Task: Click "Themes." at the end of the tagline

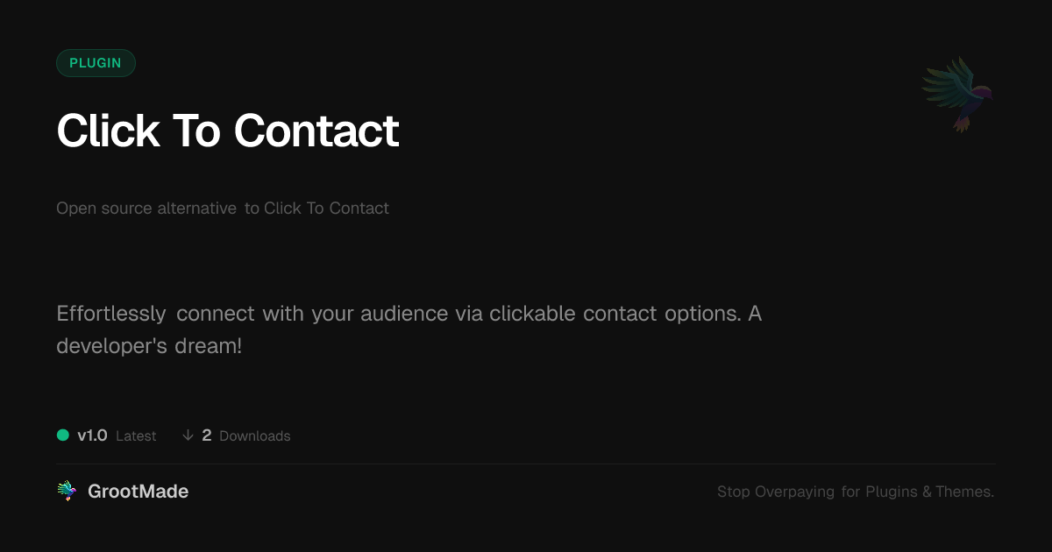Action: click(964, 492)
